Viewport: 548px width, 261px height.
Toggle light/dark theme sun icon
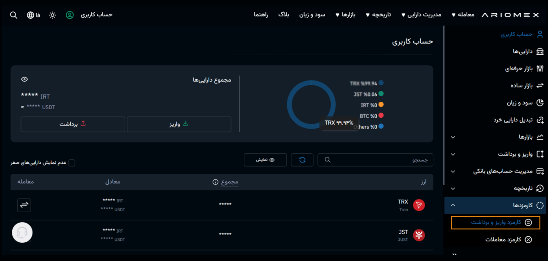point(53,15)
